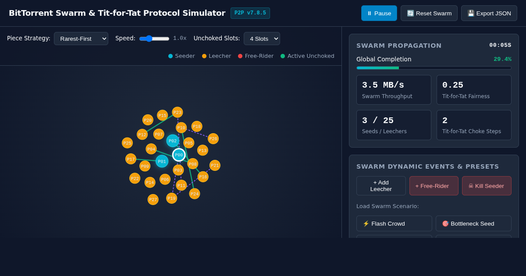The image size is (526, 276).
Task: Open the Unchoked Slots dropdown
Action: pos(262,39)
